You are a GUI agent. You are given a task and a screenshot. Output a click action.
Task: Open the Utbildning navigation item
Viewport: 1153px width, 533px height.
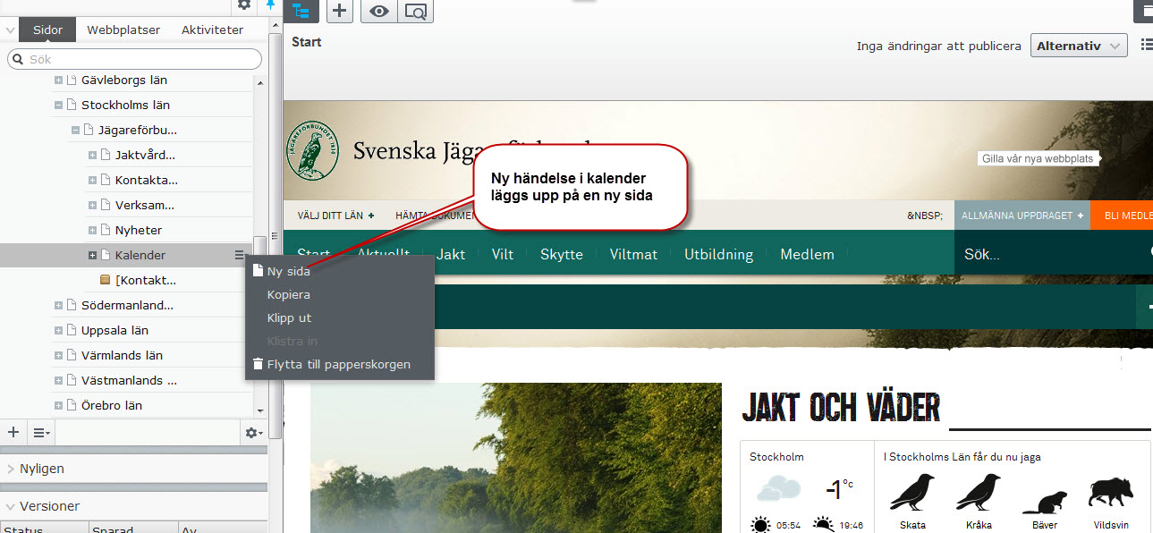tap(719, 254)
